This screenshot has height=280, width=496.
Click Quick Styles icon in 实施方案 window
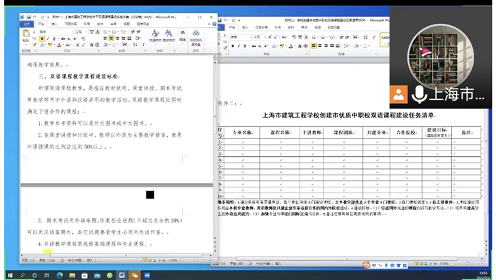[x=155, y=36]
